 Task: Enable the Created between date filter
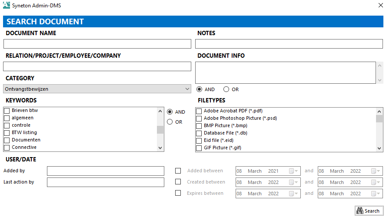(178, 182)
